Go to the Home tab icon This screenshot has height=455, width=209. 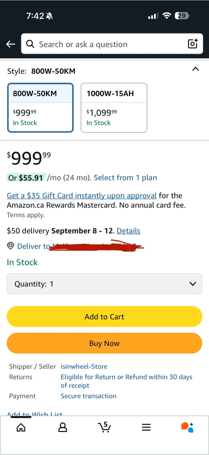tap(21, 428)
